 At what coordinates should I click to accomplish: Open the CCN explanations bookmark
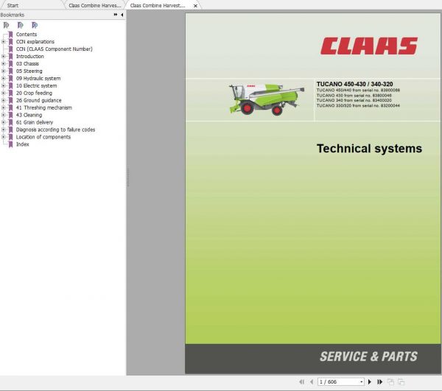pyautogui.click(x=35, y=42)
